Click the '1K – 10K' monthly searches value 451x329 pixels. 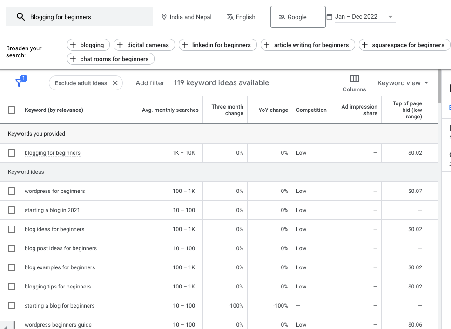coord(183,153)
